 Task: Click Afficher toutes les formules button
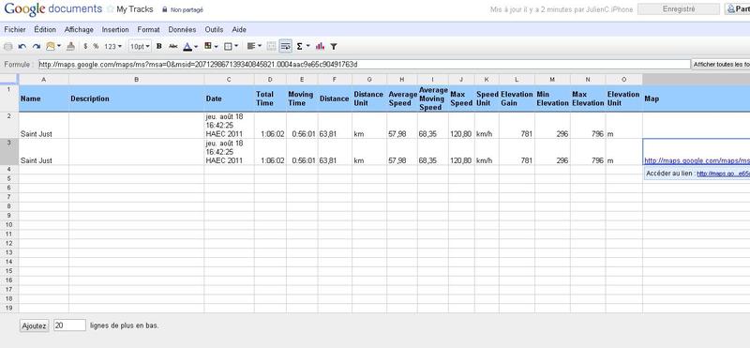coord(721,64)
